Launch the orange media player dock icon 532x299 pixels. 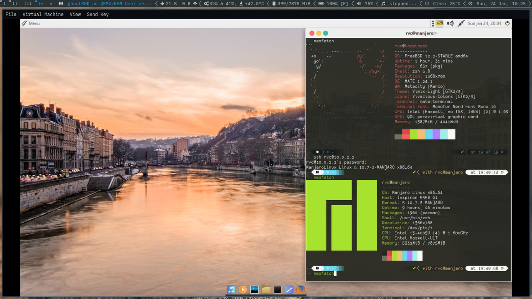click(243, 289)
